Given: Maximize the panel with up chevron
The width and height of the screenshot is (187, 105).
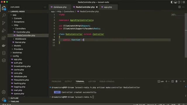Looking at the screenshot, I should (181, 81).
